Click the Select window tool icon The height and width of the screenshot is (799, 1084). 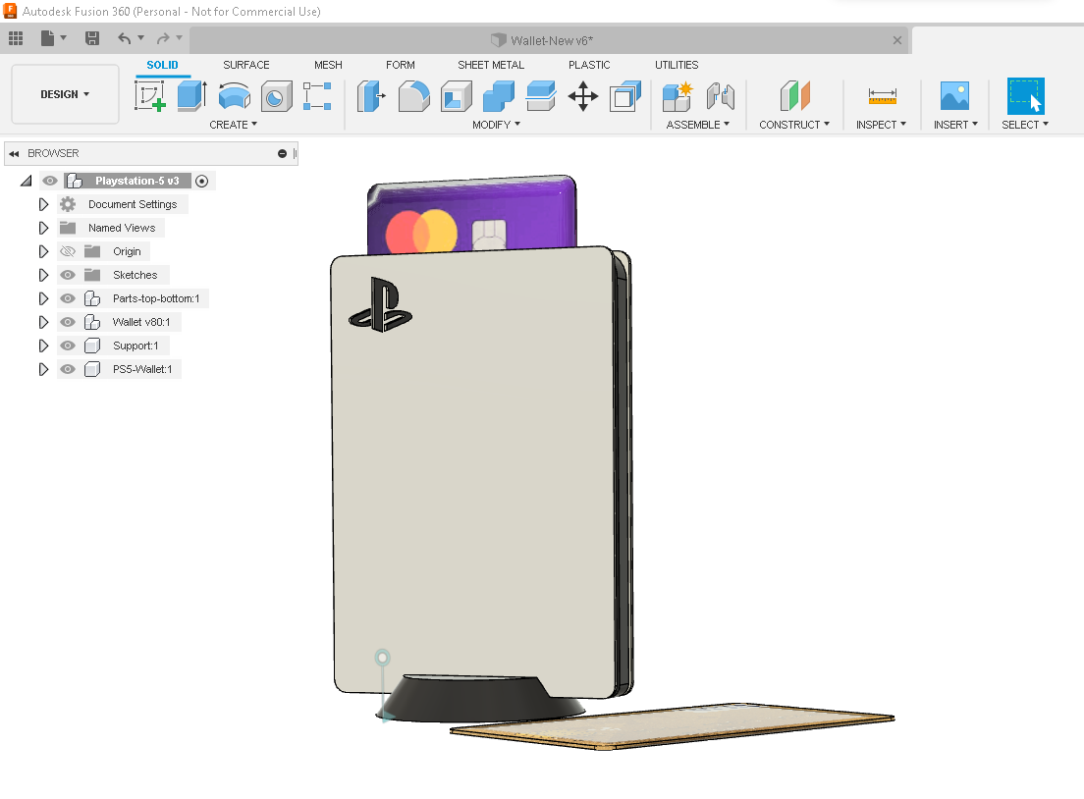pyautogui.click(x=1025, y=95)
